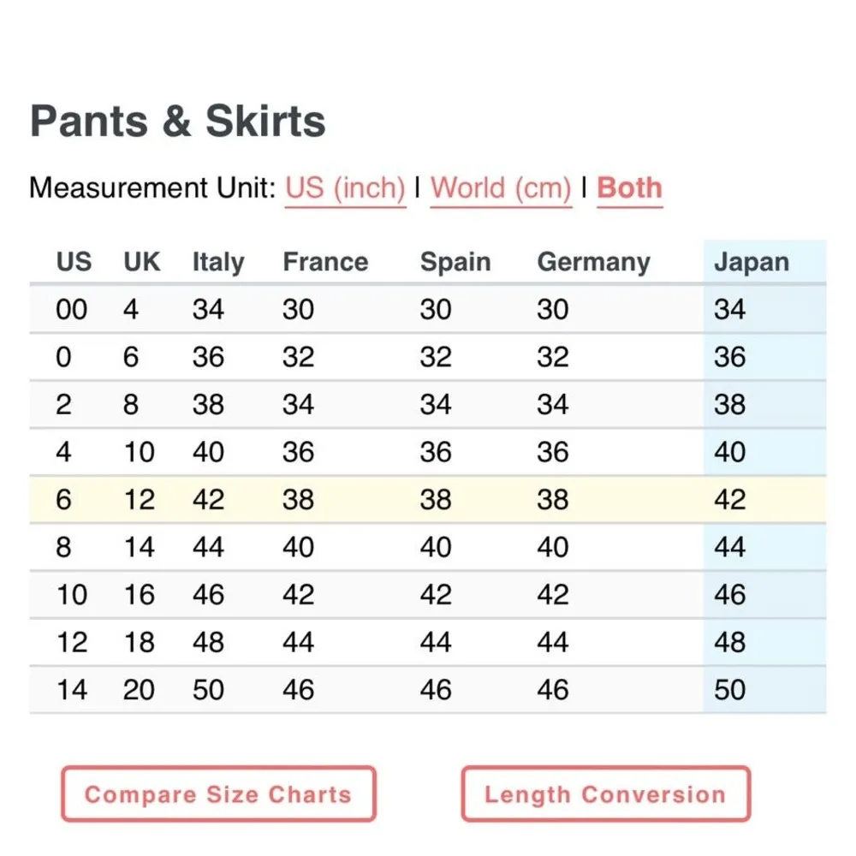Click the Spain column header
This screenshot has width=856, height=856.
click(x=455, y=262)
